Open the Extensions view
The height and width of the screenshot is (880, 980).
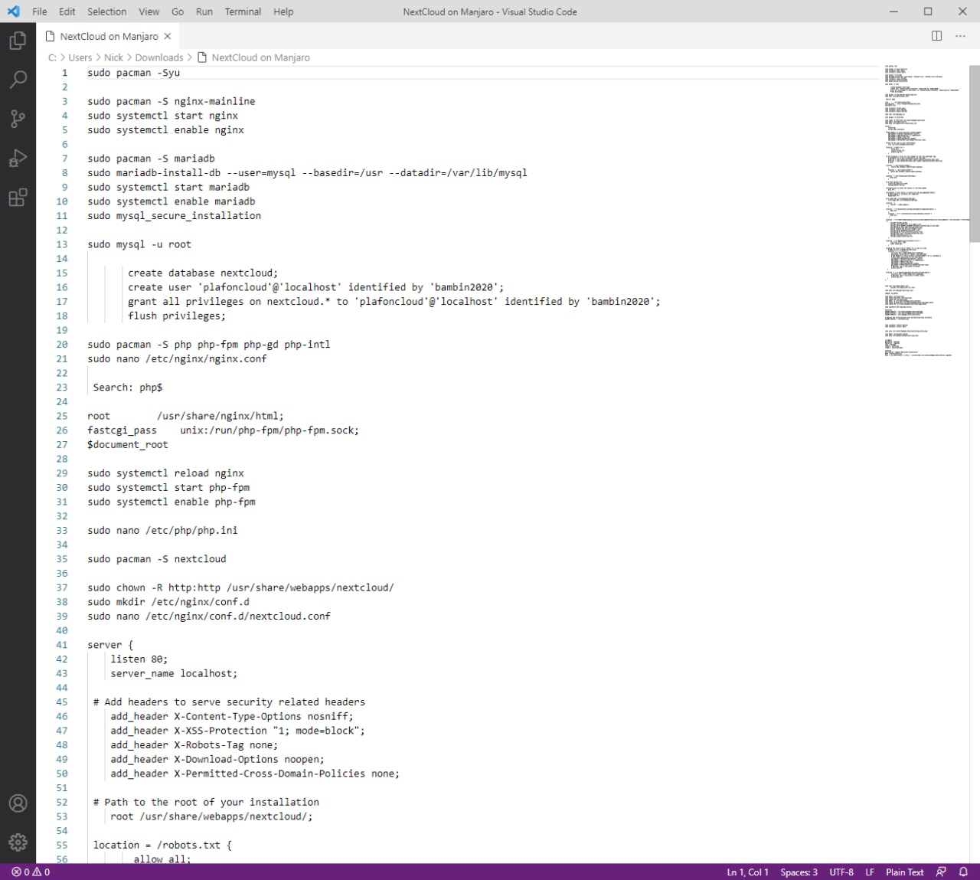coord(18,198)
